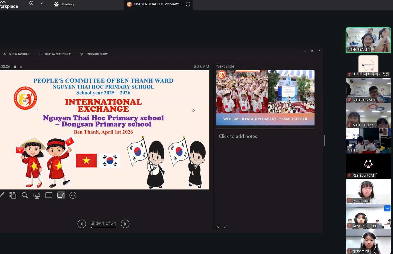Toggle the camera icon under slide

[61, 195]
